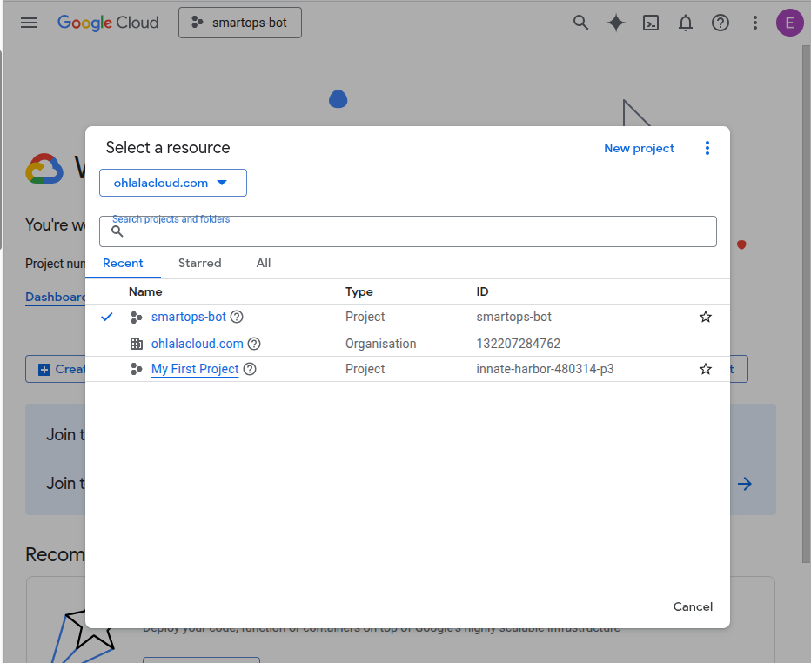Click the Search projects and folders field

[x=407, y=230]
